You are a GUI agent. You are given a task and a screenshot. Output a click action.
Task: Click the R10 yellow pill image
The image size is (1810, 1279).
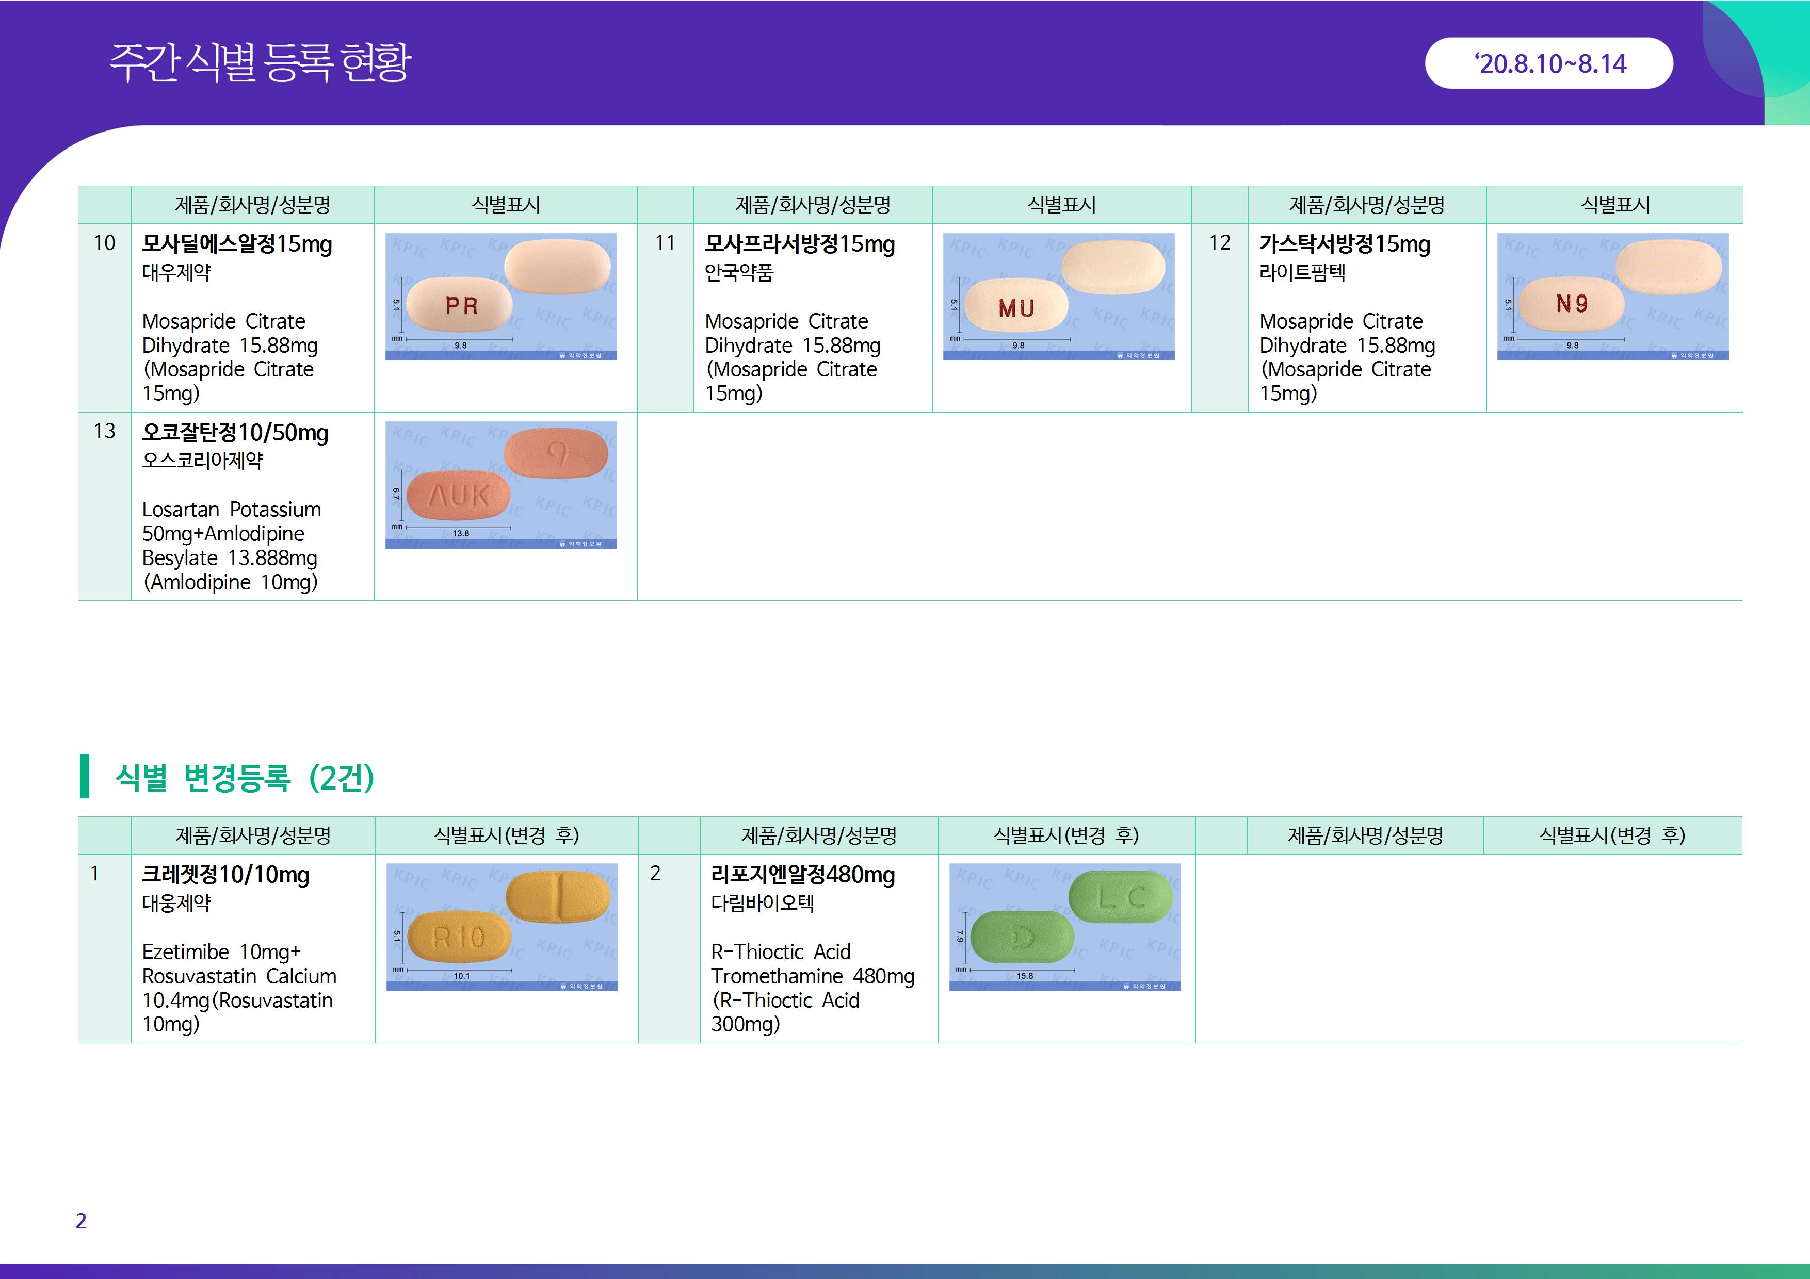[x=502, y=927]
